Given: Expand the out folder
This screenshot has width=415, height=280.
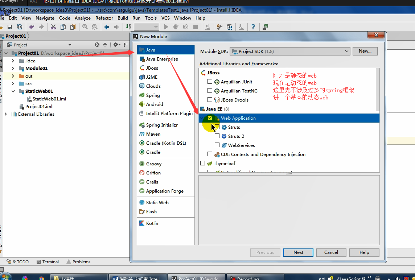Looking at the screenshot, I should (13, 76).
